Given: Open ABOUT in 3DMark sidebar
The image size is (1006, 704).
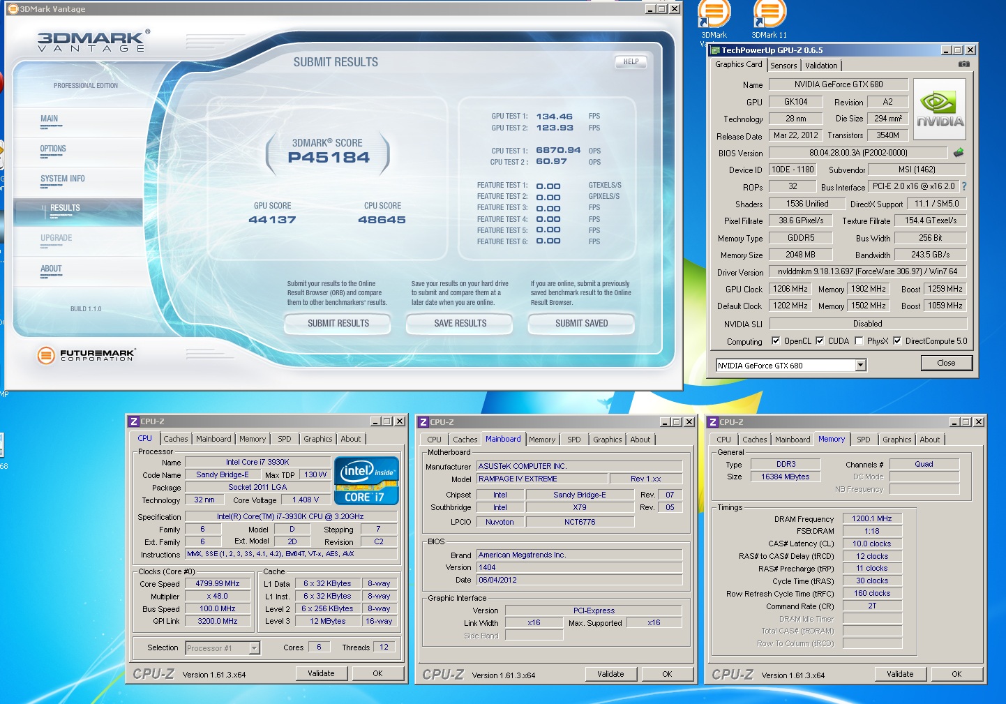Looking at the screenshot, I should pyautogui.click(x=51, y=269).
